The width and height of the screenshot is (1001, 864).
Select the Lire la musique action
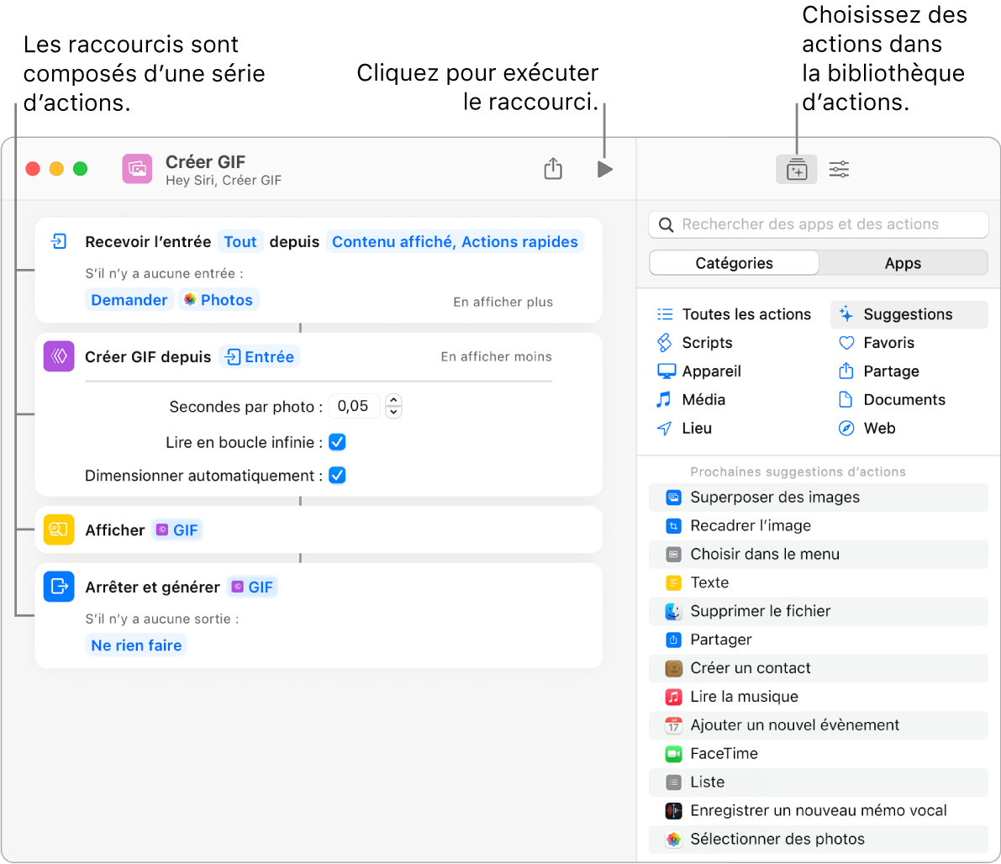pos(819,697)
